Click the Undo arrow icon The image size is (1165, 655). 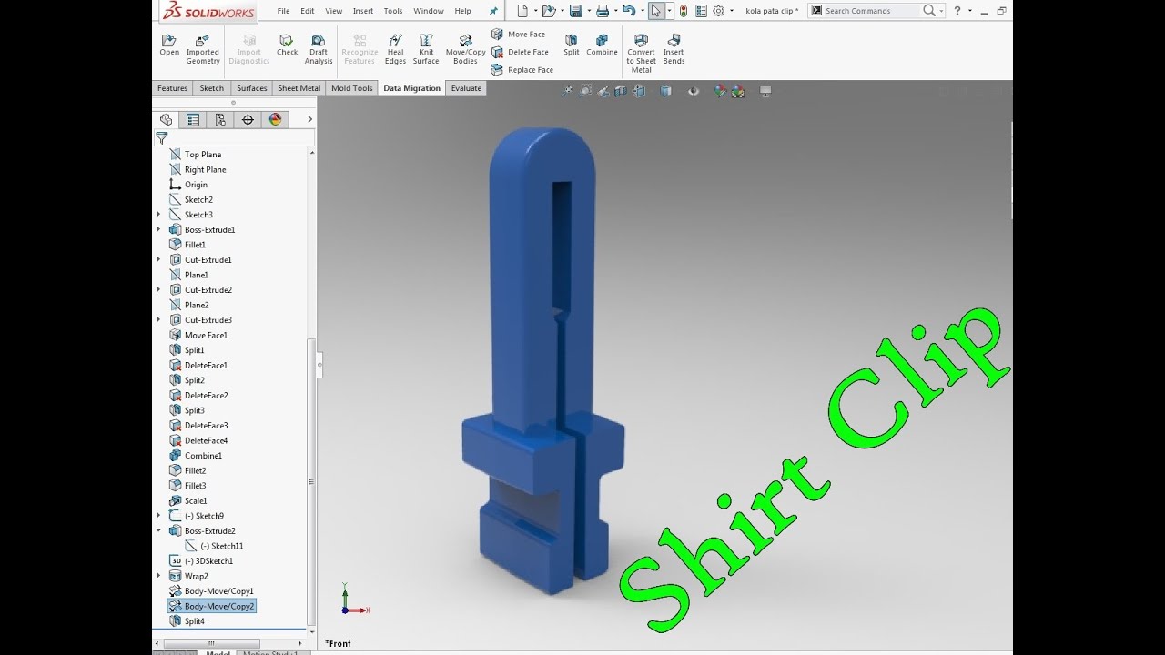(x=628, y=11)
